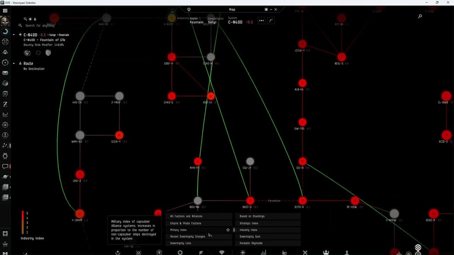Click the Industry Index color legend bar

tap(23, 222)
